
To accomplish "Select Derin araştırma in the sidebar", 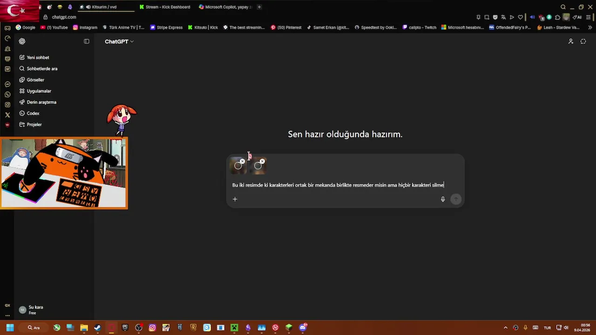I will pos(38,102).
